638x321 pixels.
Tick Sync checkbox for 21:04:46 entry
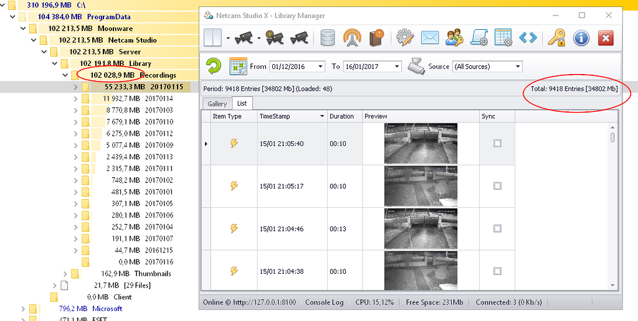coord(497,228)
